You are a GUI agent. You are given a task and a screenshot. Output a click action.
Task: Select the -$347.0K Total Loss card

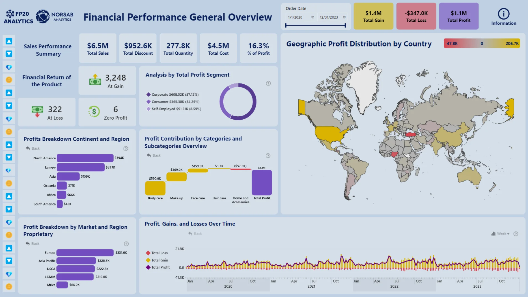[416, 16]
